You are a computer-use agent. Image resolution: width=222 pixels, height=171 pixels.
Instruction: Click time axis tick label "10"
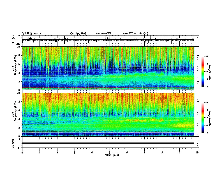point(197,153)
